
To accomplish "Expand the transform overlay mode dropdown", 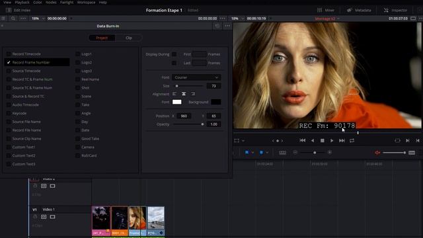I will click(243, 141).
